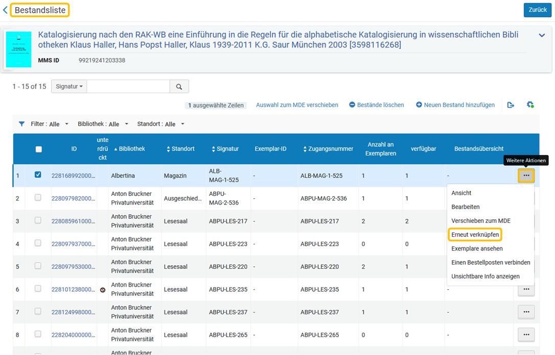Click the export list icon
555x355 pixels.
pos(511,105)
